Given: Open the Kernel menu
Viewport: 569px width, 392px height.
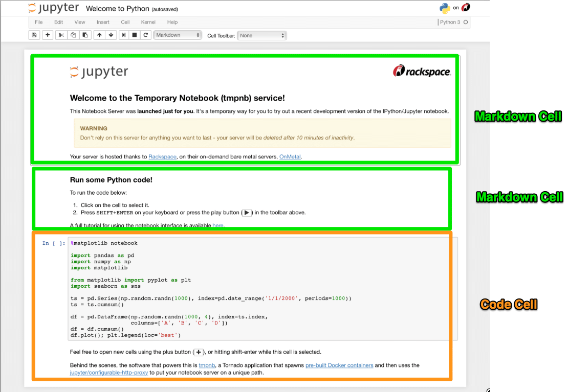Looking at the screenshot, I should coord(148,22).
